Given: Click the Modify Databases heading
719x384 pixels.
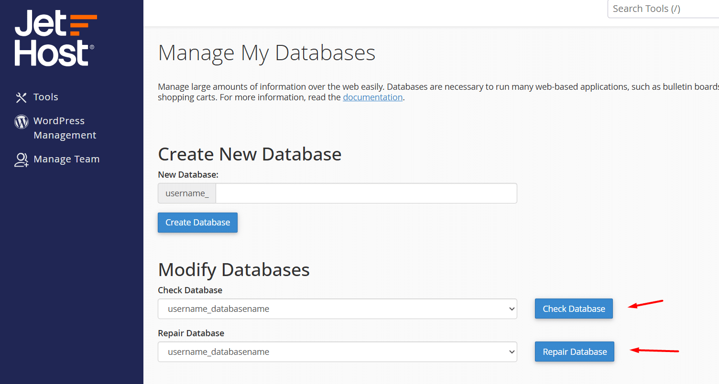Looking at the screenshot, I should pos(234,270).
